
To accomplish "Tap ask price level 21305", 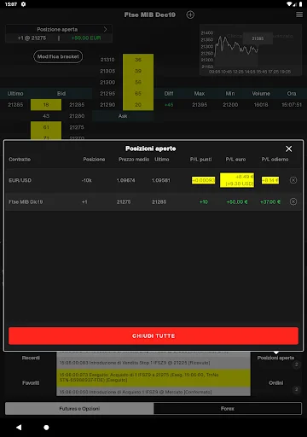I will [x=107, y=71].
